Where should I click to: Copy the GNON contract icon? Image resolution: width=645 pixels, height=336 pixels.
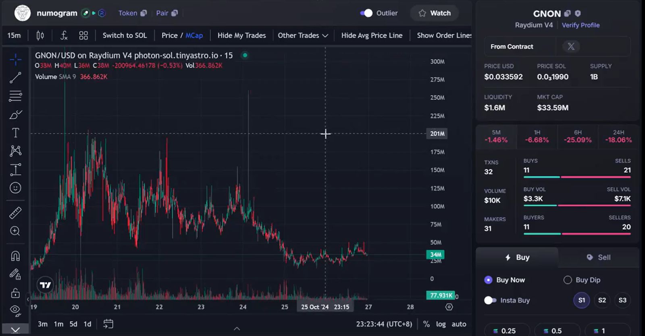click(567, 14)
